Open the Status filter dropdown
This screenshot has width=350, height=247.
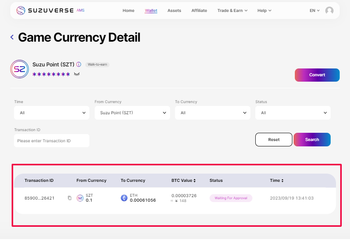pos(293,113)
